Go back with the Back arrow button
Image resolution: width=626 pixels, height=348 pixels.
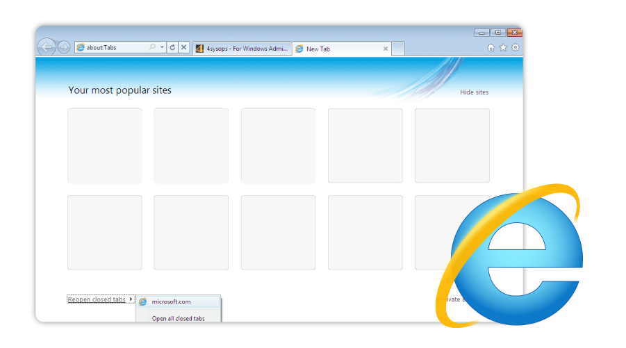(47, 47)
